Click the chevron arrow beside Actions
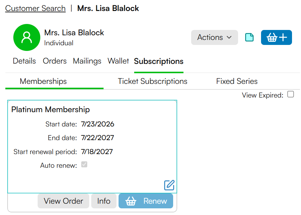This screenshot has height=215, width=301. (229, 37)
